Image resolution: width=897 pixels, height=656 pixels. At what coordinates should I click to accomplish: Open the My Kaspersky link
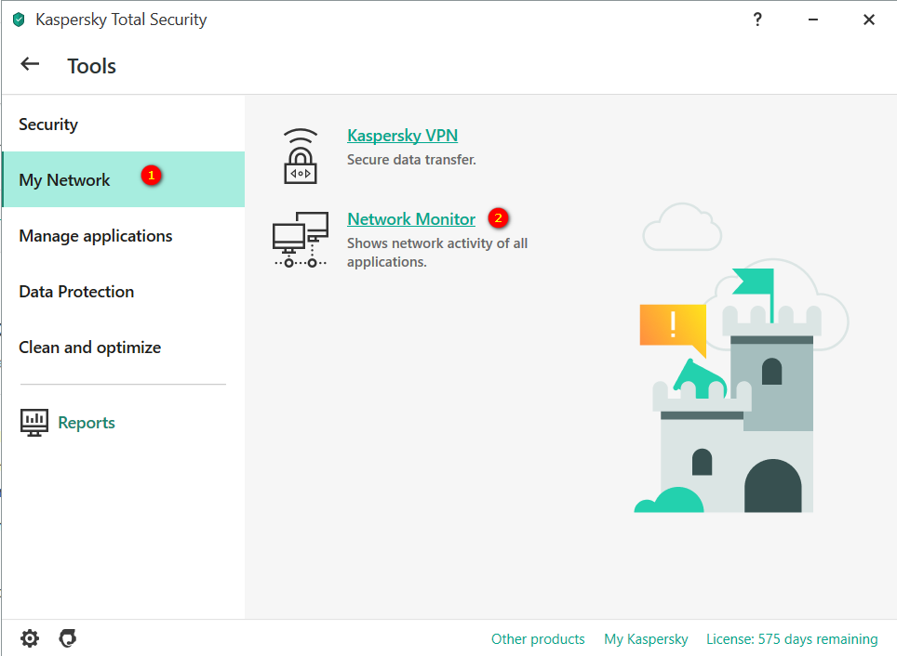coord(646,639)
